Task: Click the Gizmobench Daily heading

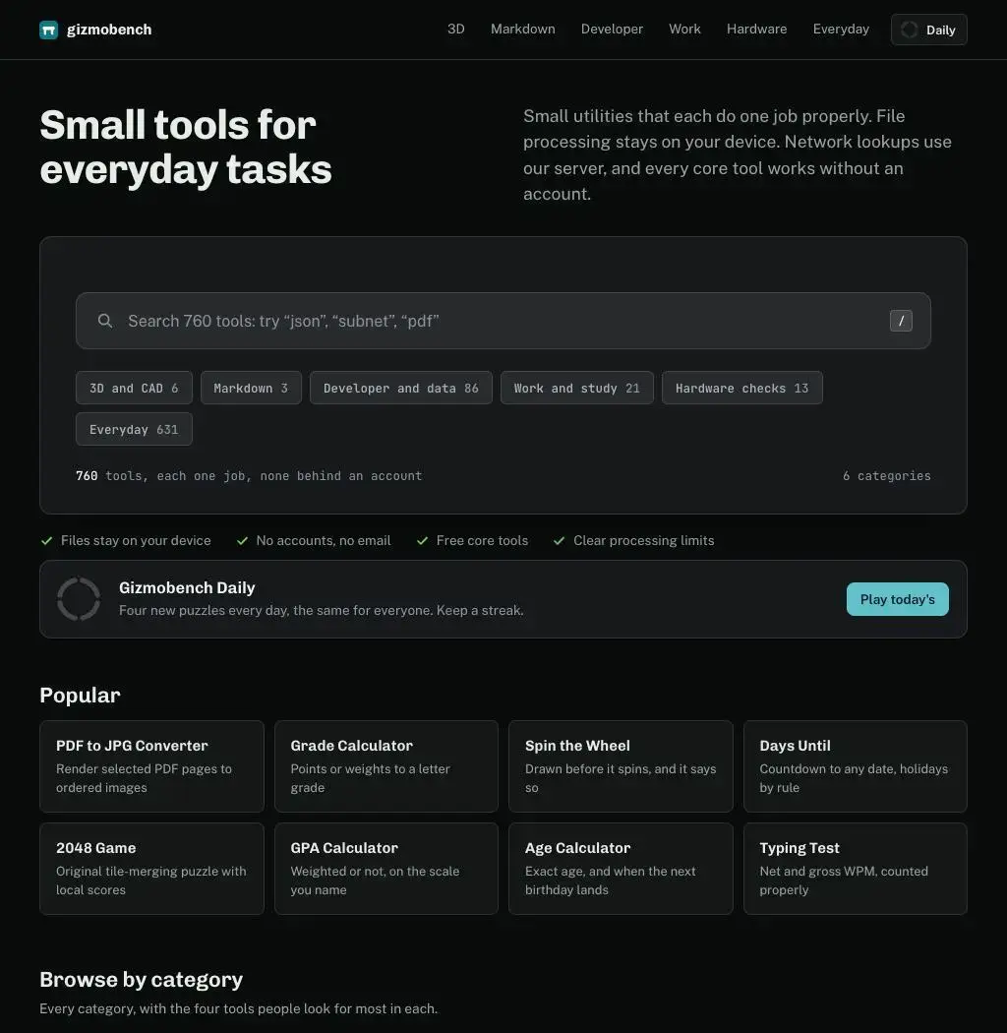Action: pos(187,587)
